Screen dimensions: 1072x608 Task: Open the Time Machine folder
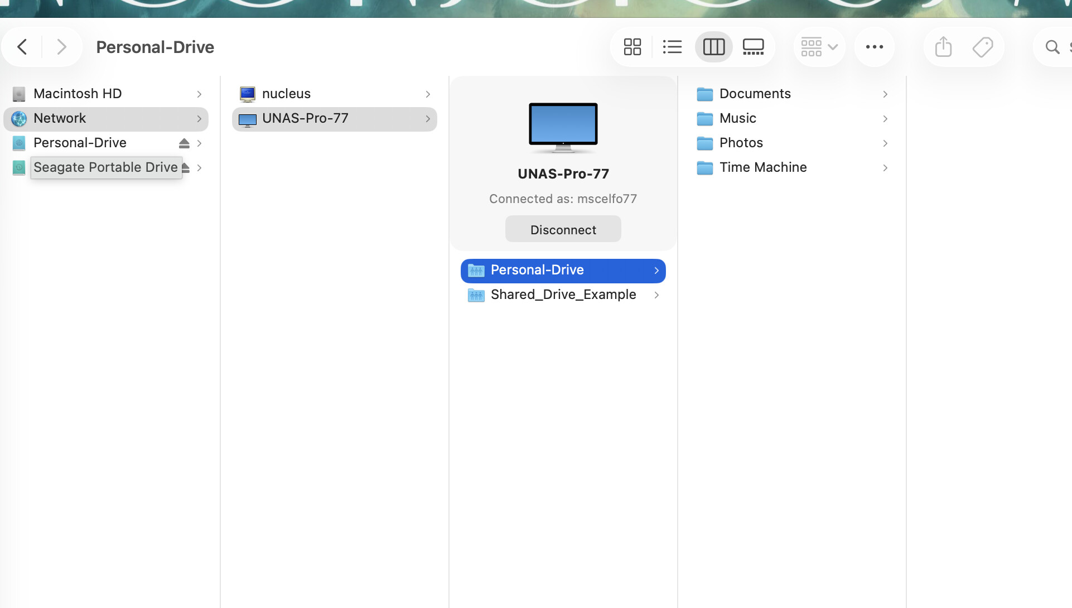762,167
